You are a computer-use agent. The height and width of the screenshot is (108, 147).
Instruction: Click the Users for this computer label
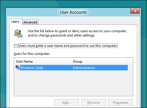(x=32, y=54)
